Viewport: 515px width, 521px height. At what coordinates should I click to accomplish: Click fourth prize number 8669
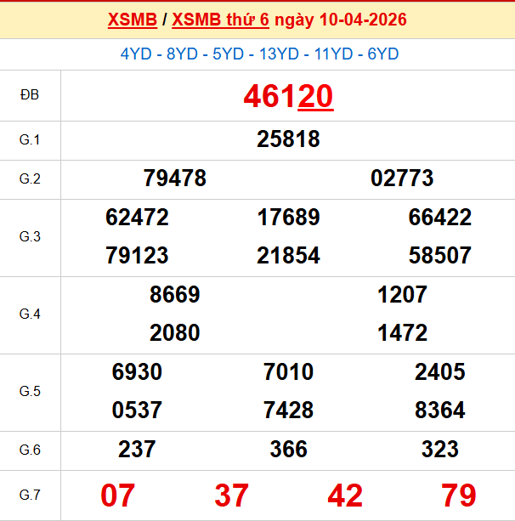click(x=174, y=295)
